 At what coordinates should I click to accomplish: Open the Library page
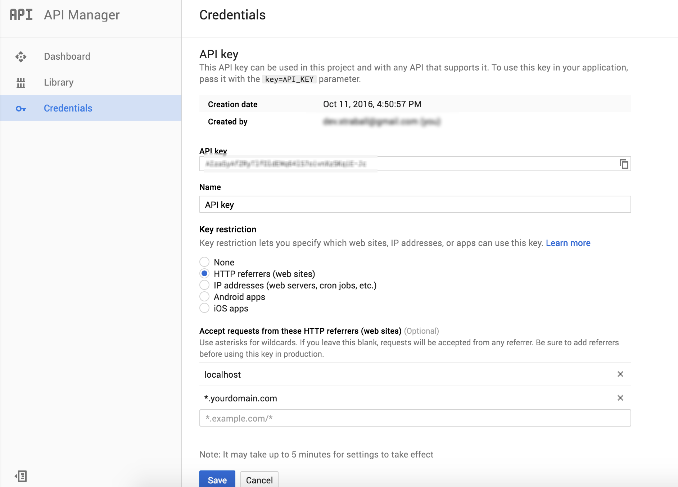[x=59, y=82]
